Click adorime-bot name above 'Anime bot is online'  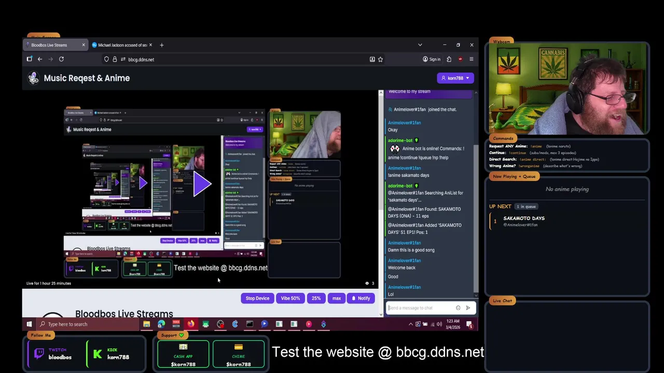click(x=400, y=140)
